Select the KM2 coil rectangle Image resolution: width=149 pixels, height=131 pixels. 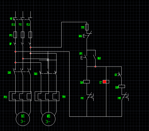click(x=122, y=86)
